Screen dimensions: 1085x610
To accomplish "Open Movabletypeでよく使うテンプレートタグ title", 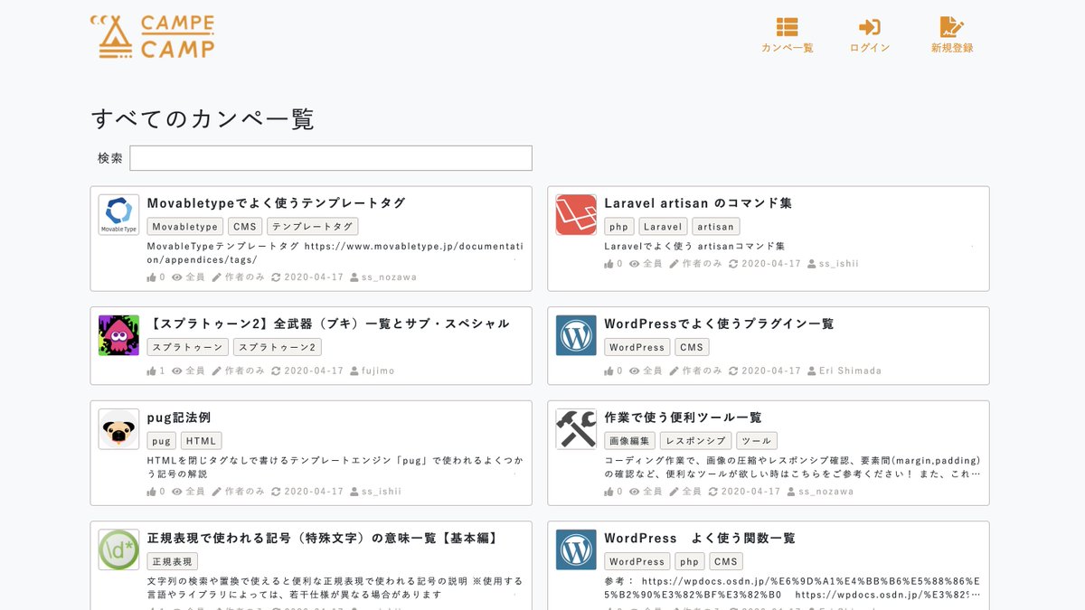I will pos(276,203).
